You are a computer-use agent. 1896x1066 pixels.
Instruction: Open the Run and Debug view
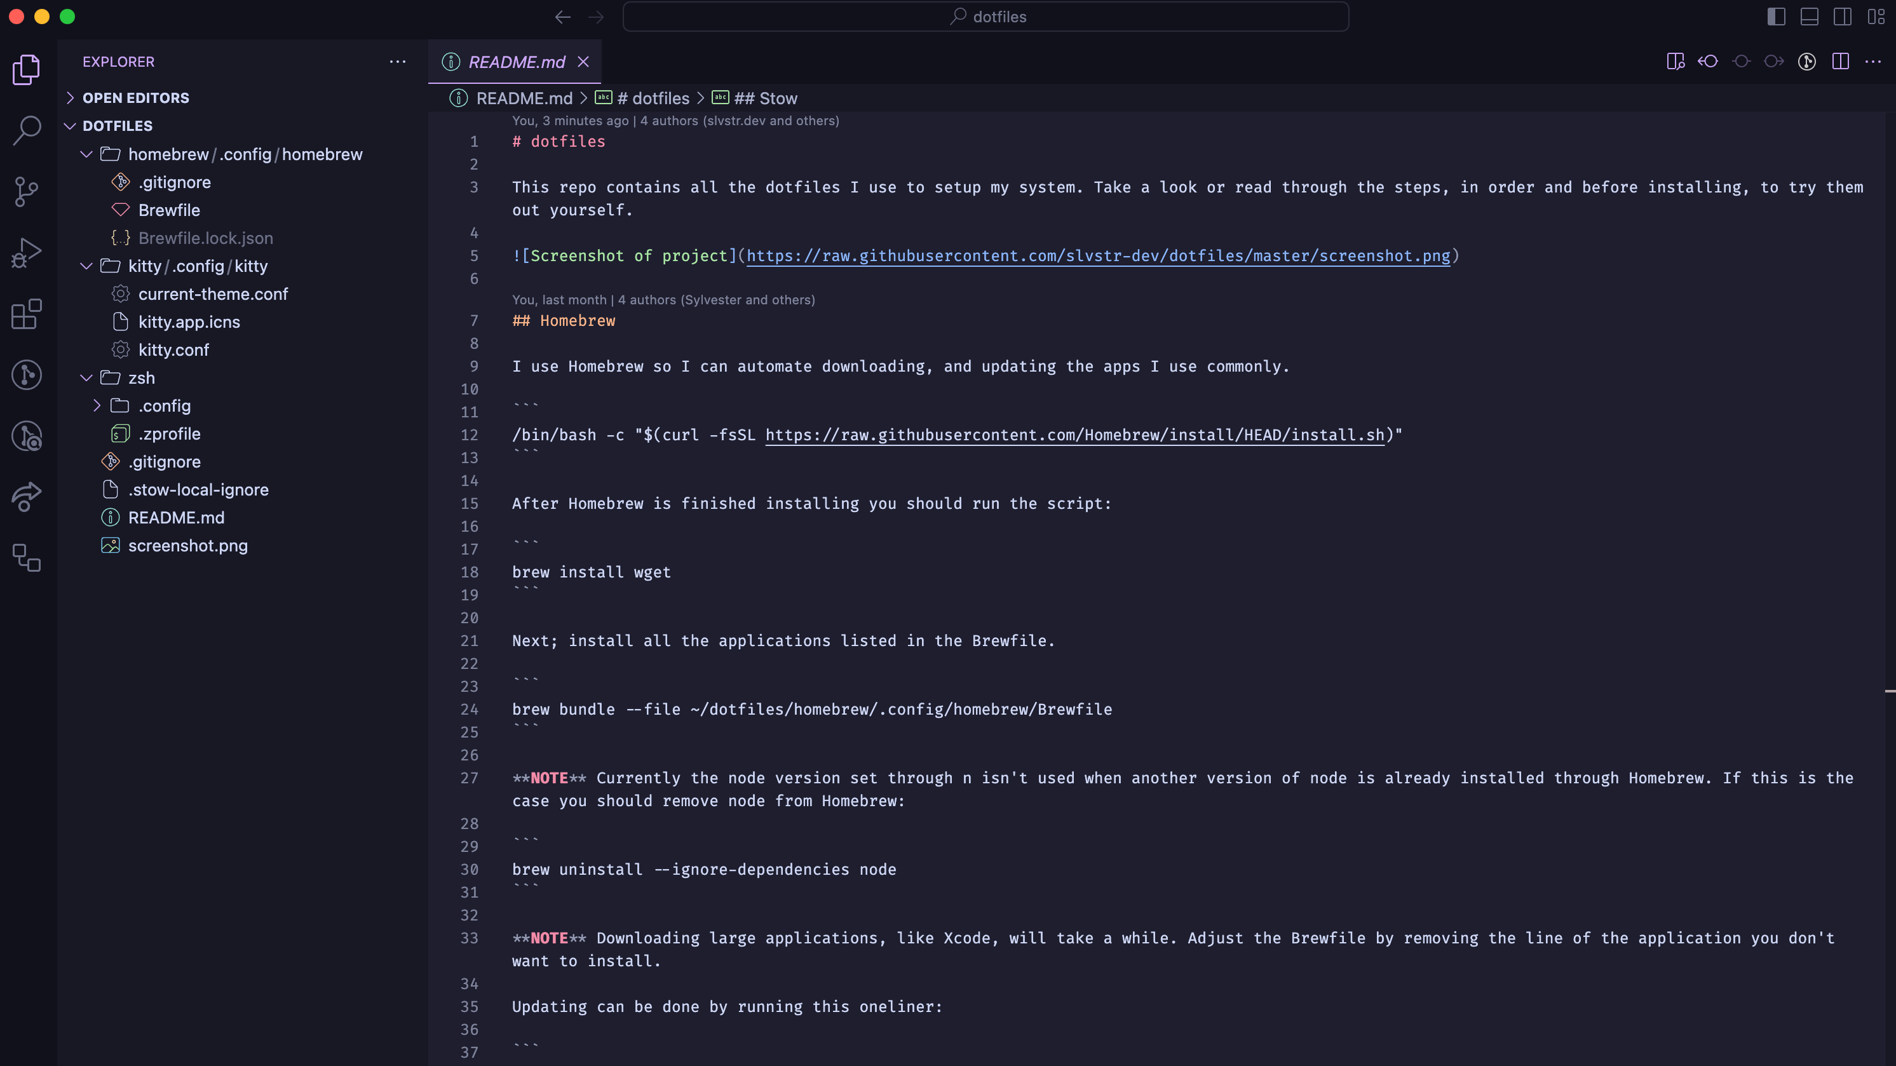tap(27, 252)
